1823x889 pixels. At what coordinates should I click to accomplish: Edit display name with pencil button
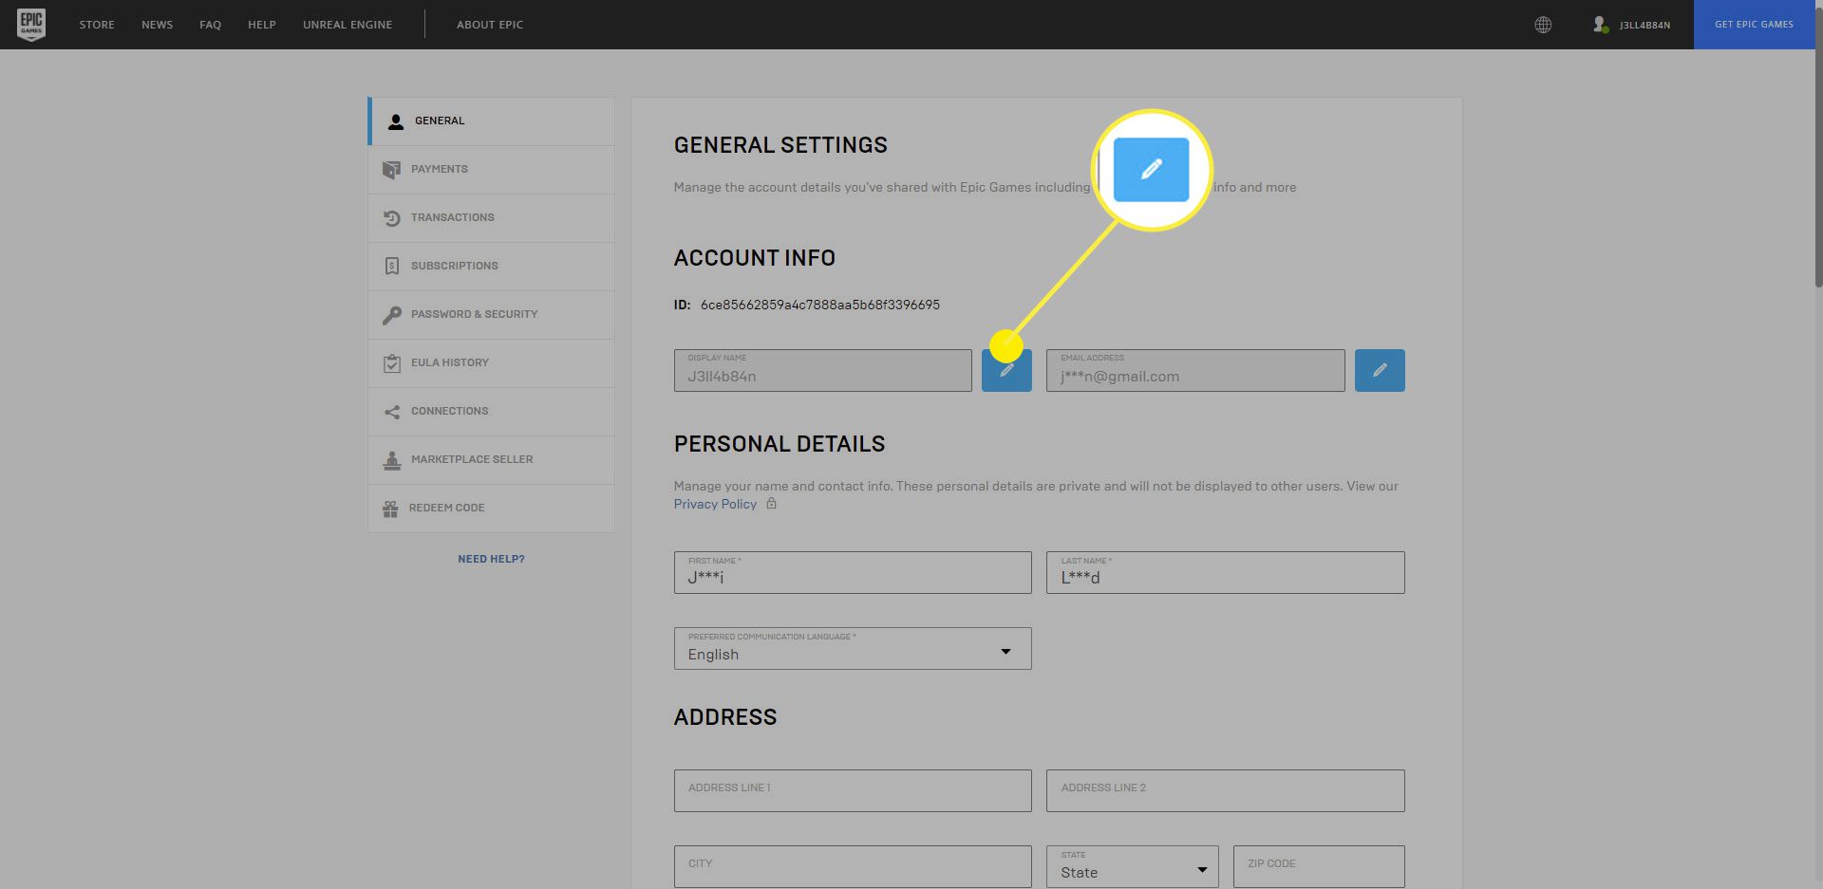pos(1006,370)
